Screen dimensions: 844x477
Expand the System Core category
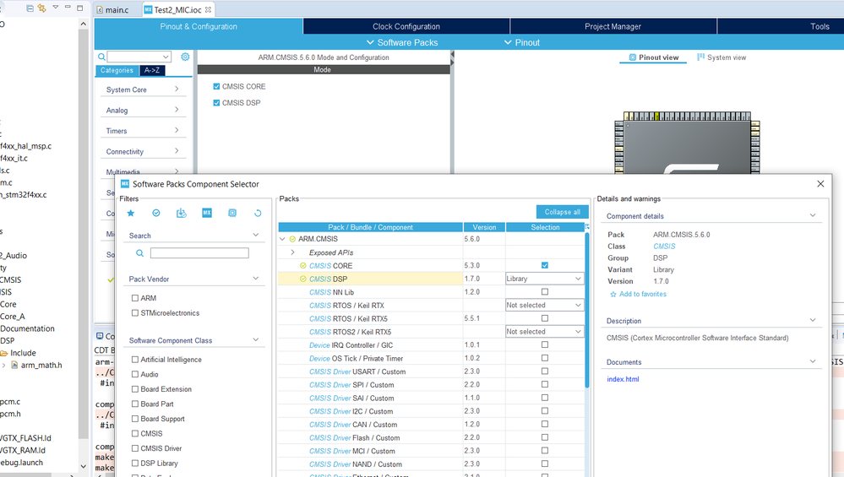click(143, 89)
